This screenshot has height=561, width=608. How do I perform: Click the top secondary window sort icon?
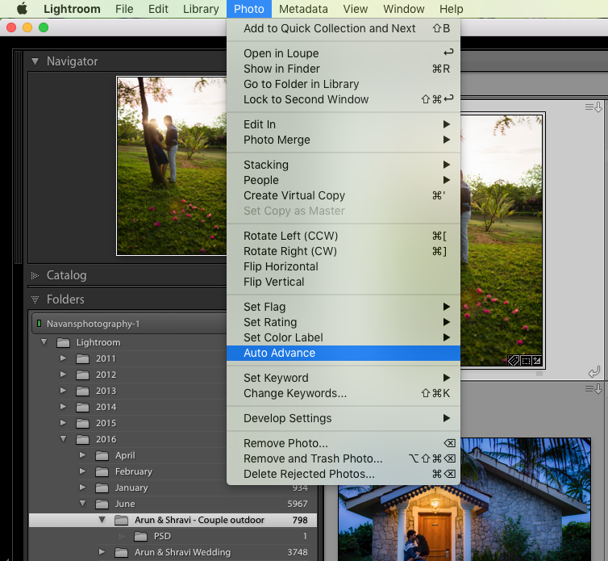[593, 107]
